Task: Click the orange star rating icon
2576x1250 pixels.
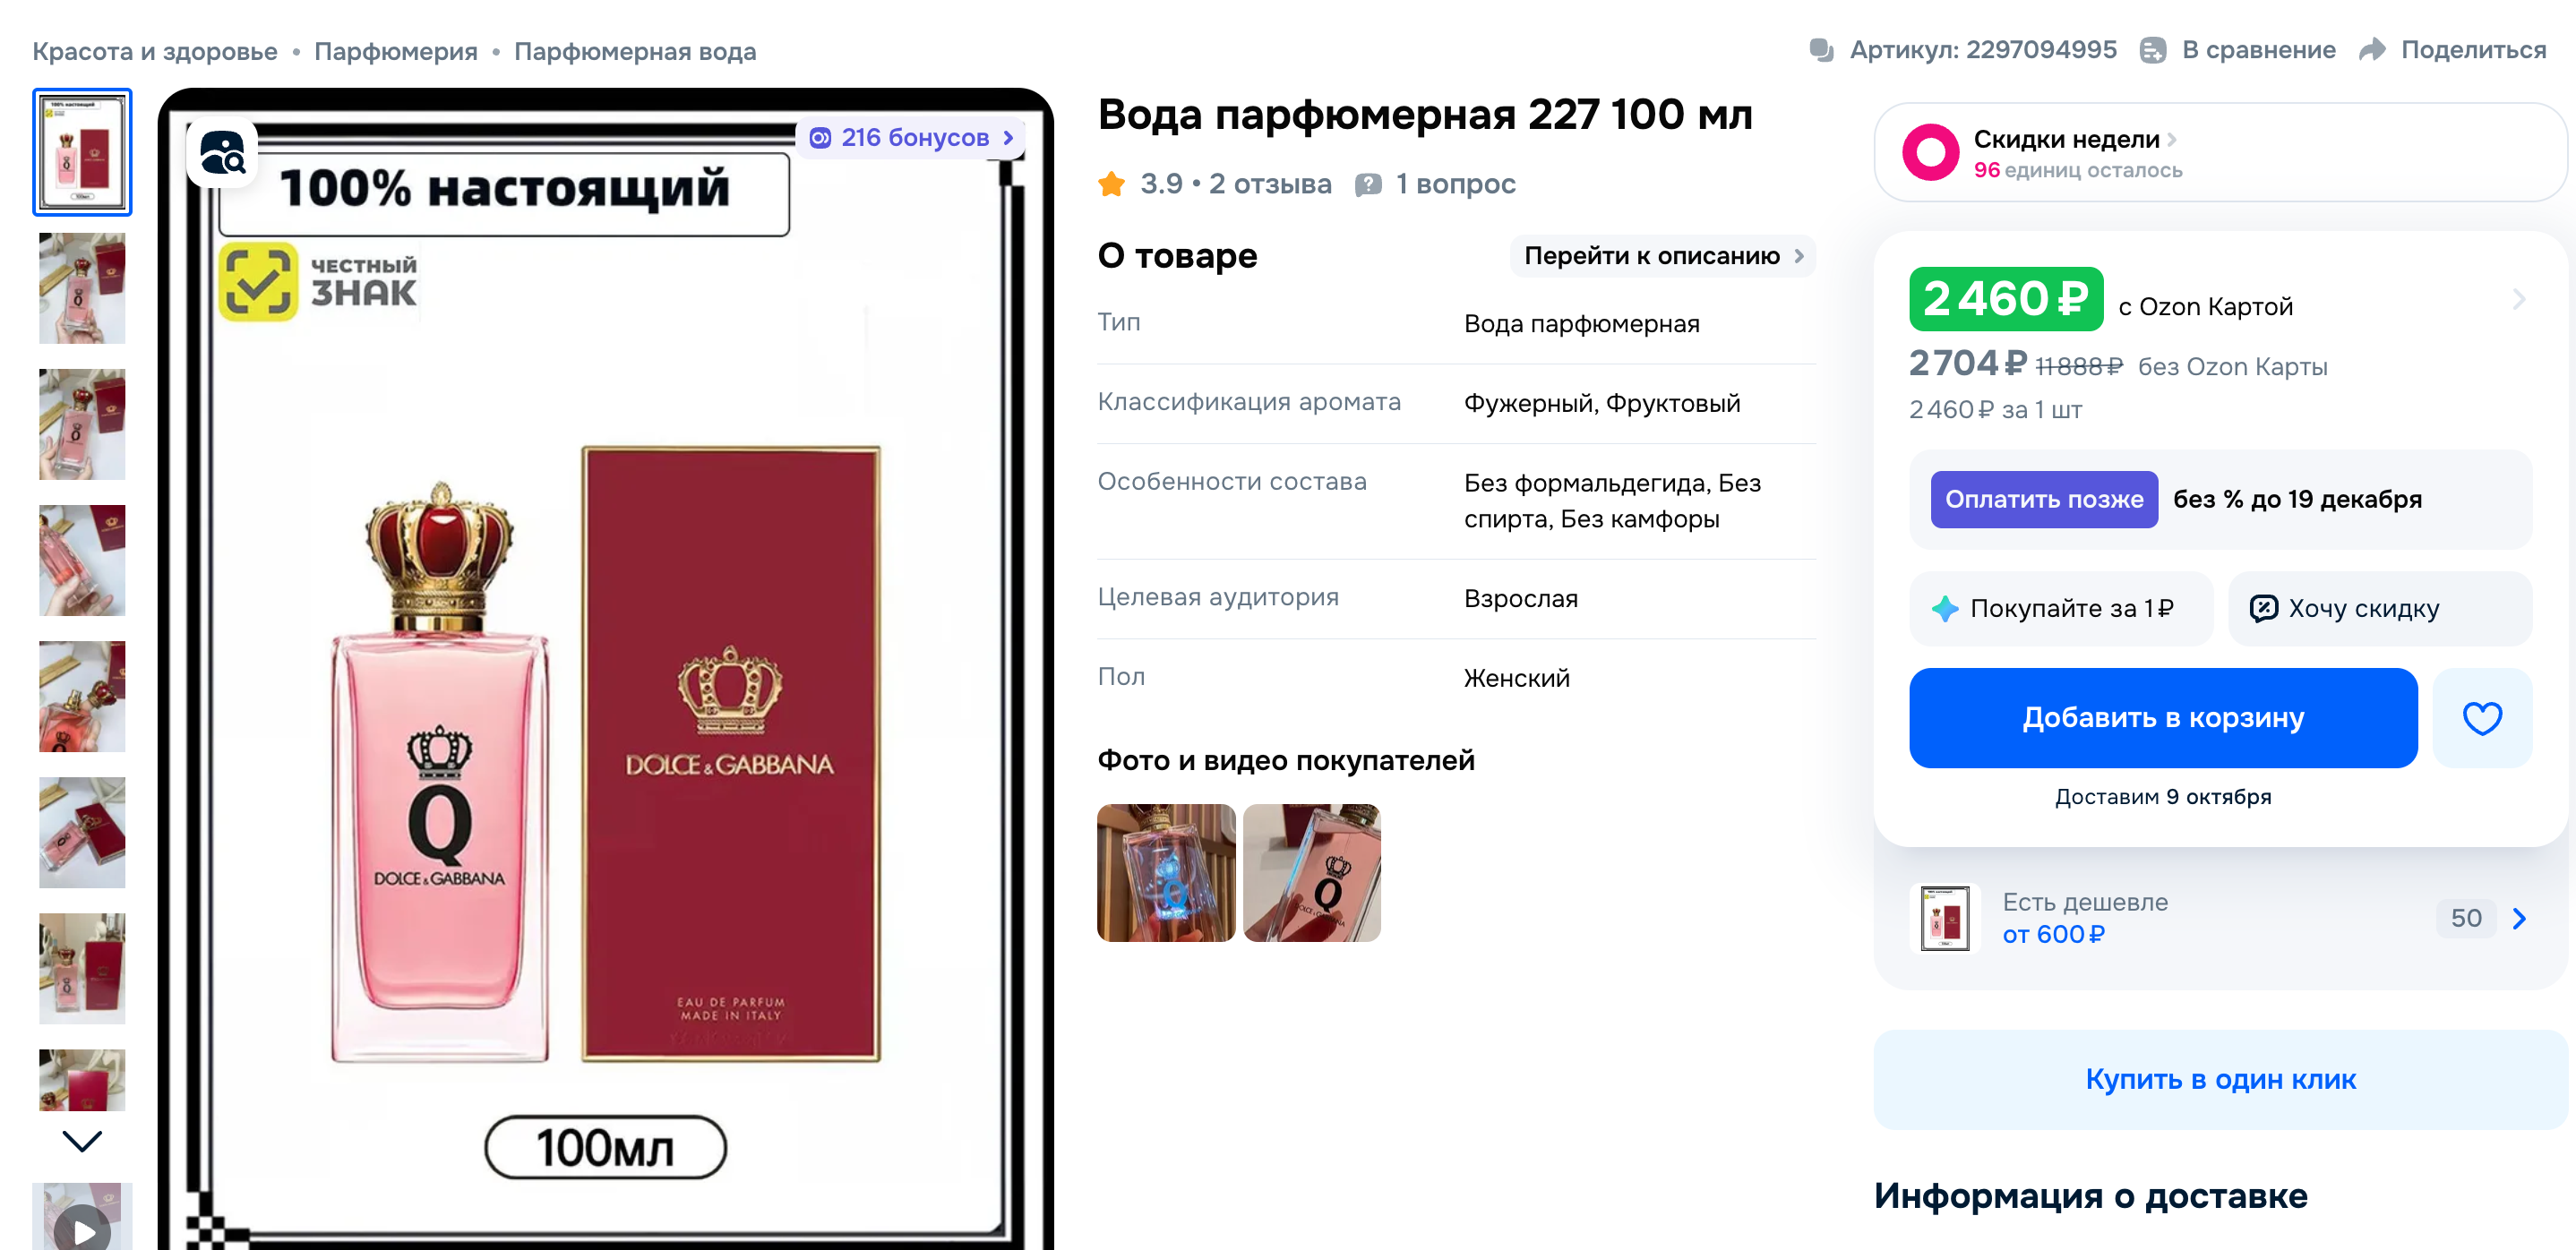Action: coord(1111,184)
